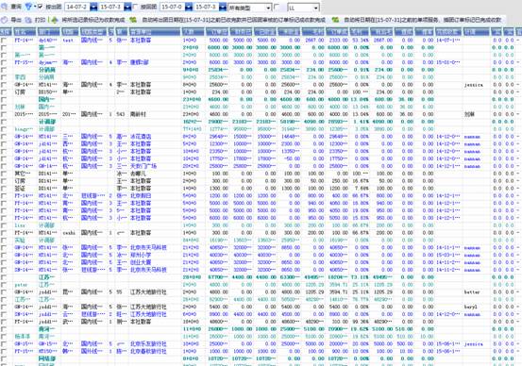Image resolution: width=522 pixels, height=366 pixels.
Task: Open the 14-07-2 start date picker arrow
Action: coord(93,7)
